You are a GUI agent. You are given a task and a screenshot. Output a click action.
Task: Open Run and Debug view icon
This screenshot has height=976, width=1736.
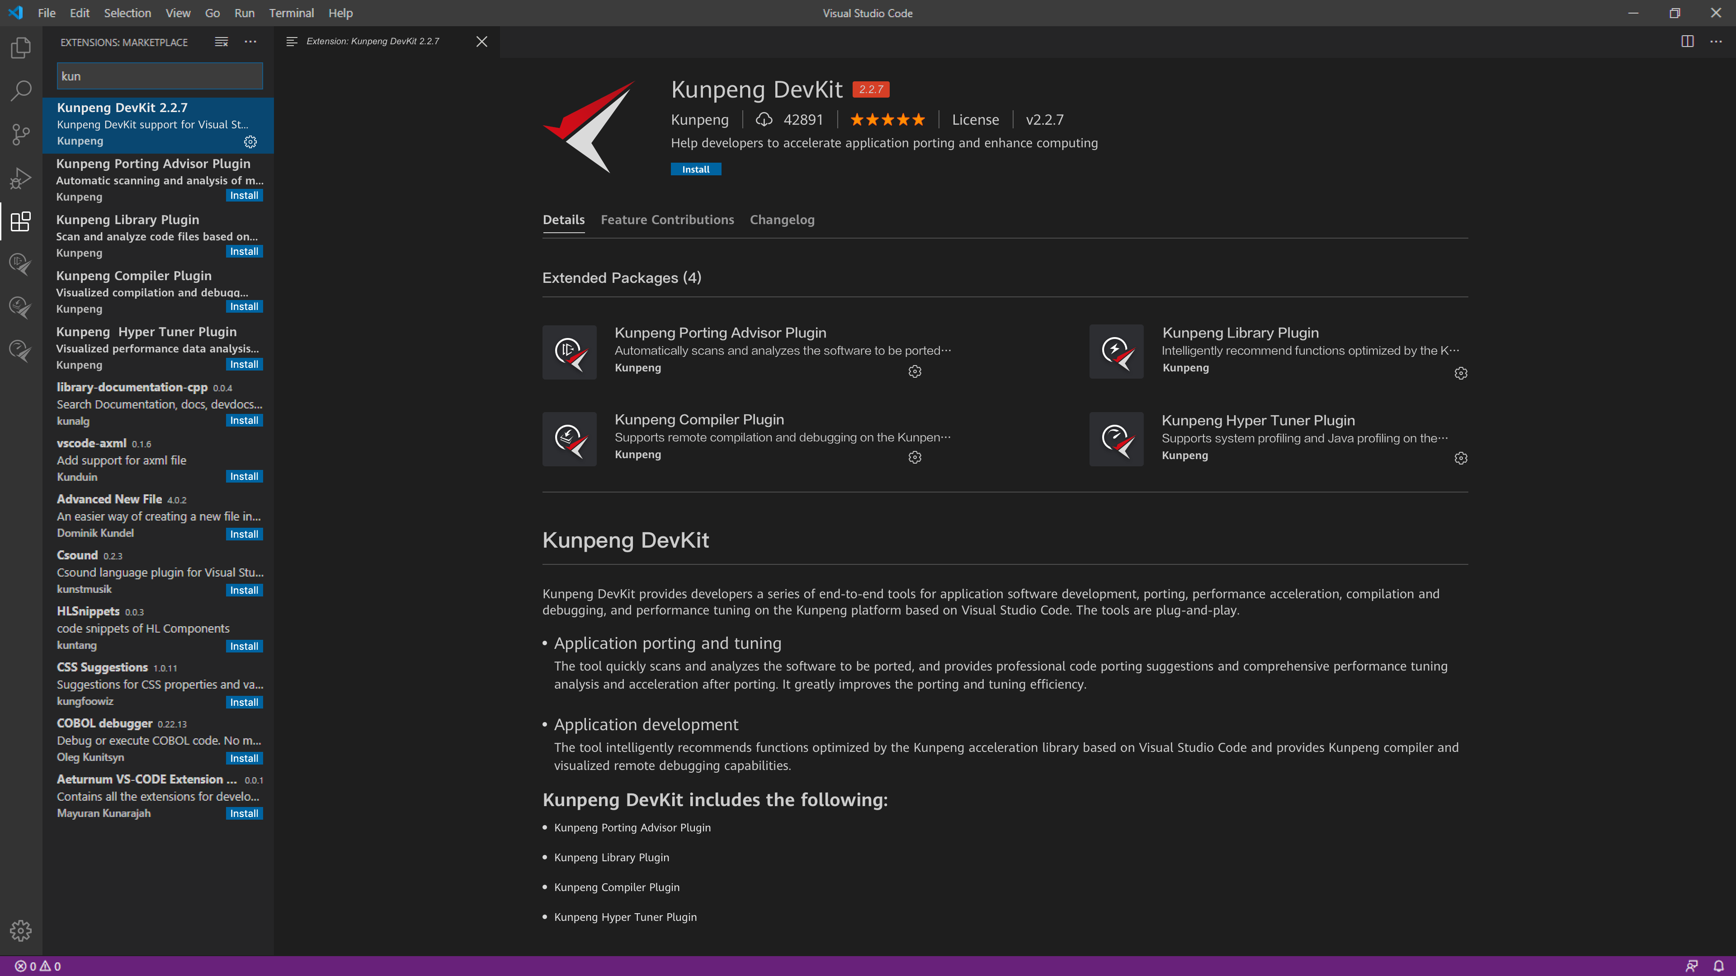pos(21,178)
